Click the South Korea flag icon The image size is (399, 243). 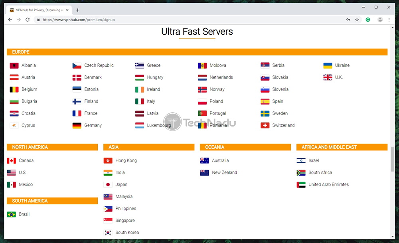click(108, 233)
